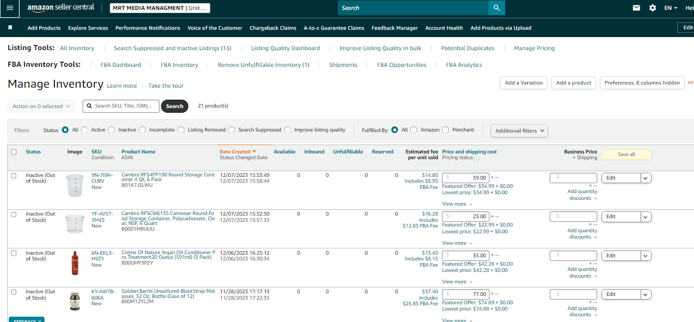Select the Inactive status filter

point(111,130)
